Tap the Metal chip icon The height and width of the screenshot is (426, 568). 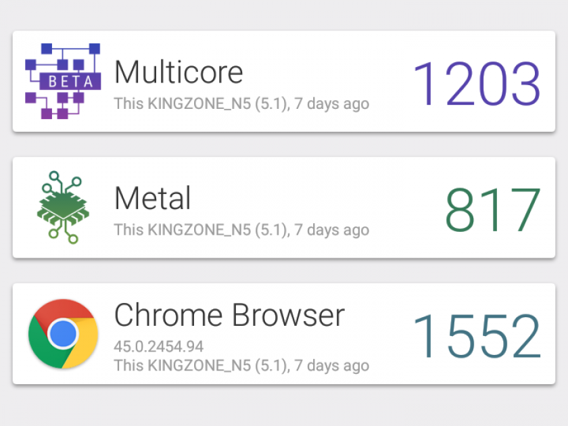click(x=63, y=207)
